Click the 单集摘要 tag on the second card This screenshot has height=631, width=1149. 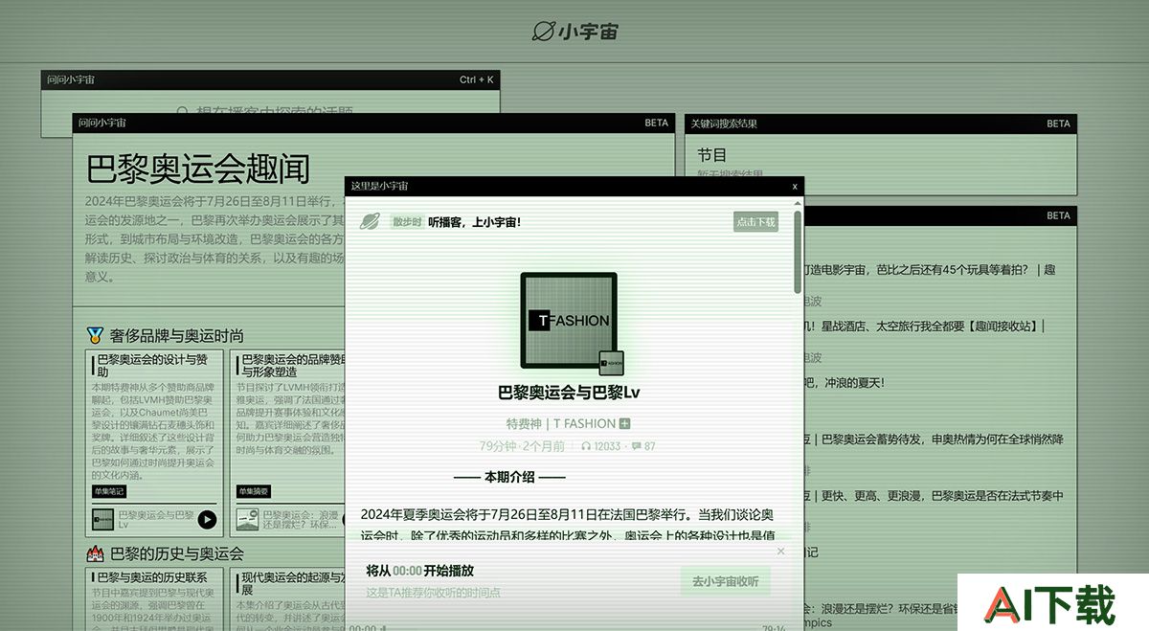tap(254, 491)
